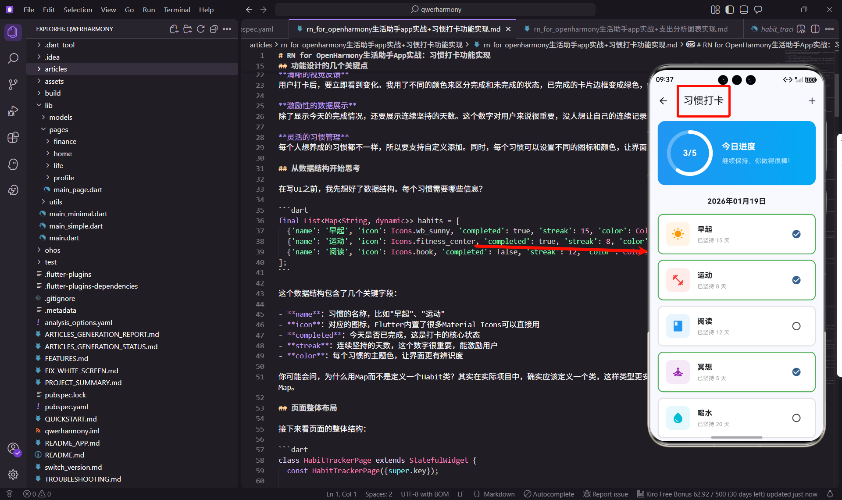Screen dimensions: 842x500
Task: Tap back arrow in phone habit app
Action: pyautogui.click(x=663, y=101)
